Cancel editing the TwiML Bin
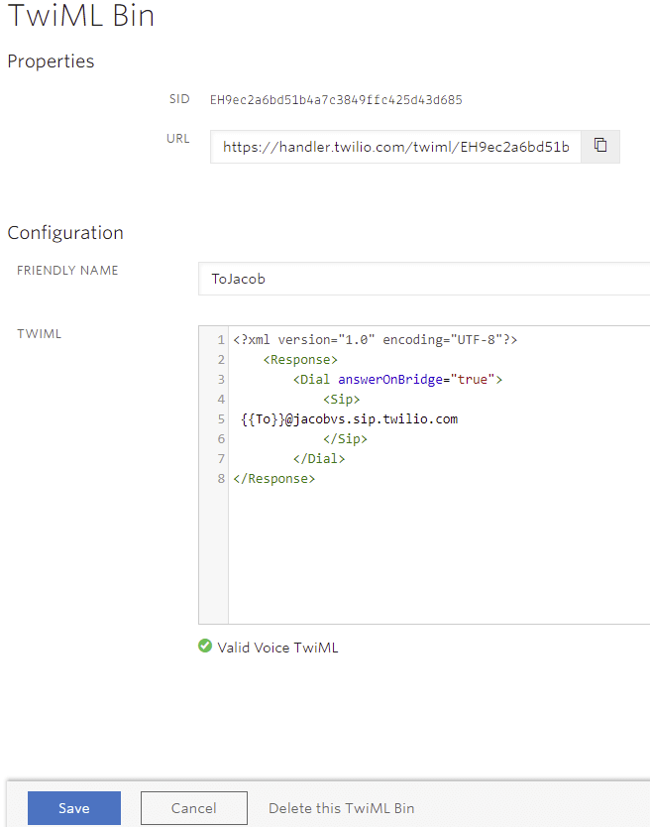Viewport: 650px width, 827px height. click(194, 808)
